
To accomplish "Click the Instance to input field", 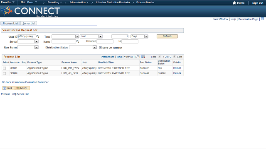I will [130, 41].
